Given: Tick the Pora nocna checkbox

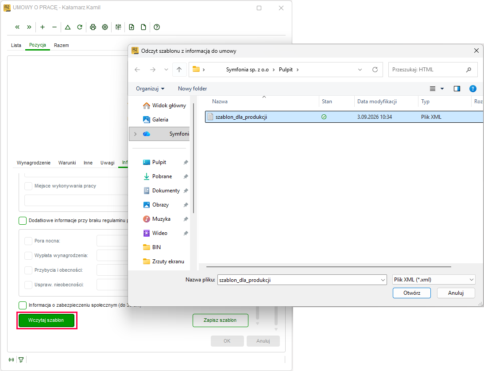Looking at the screenshot, I should click(x=28, y=241).
